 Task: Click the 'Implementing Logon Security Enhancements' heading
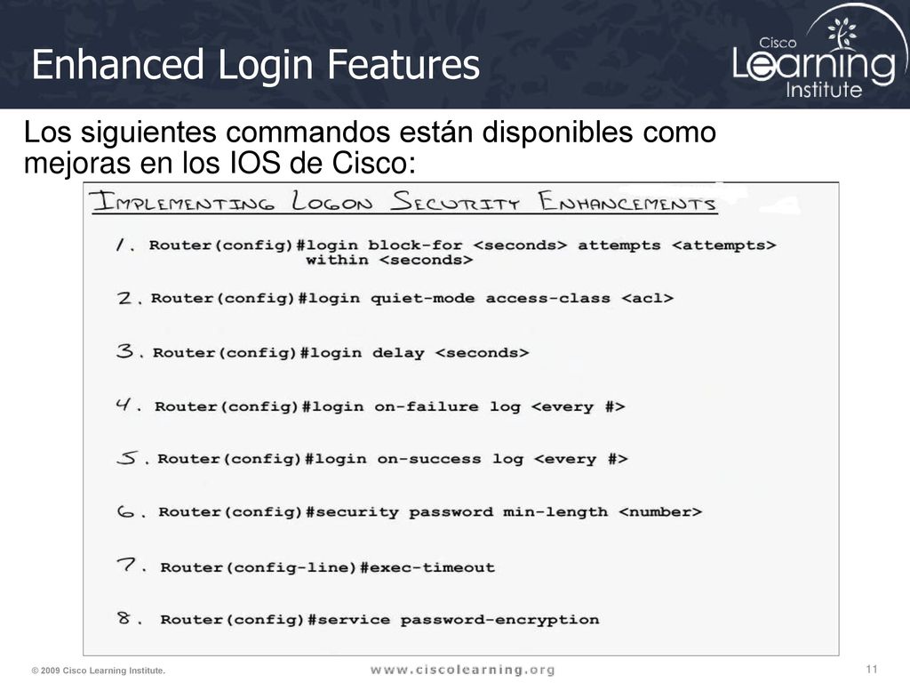403,202
